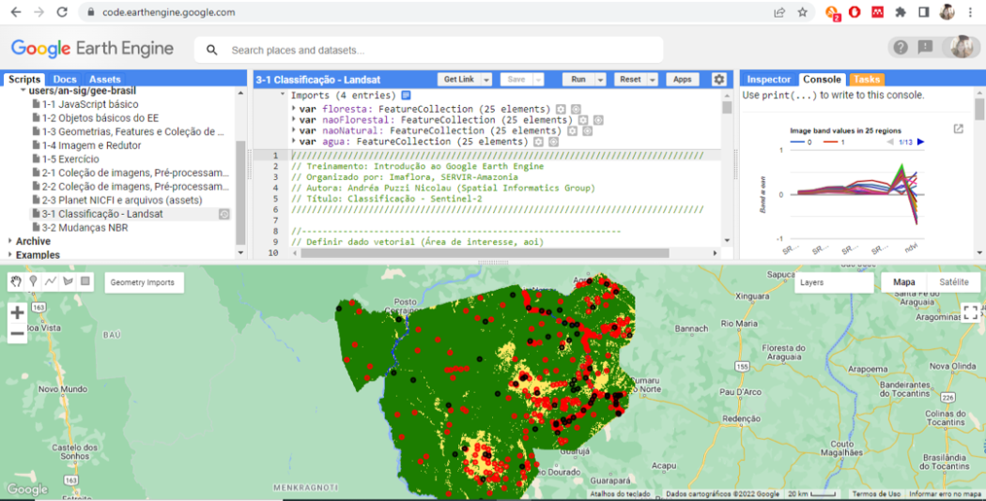Center map on floresta import geometry
Screen dimensions: 986x501
[576, 109]
